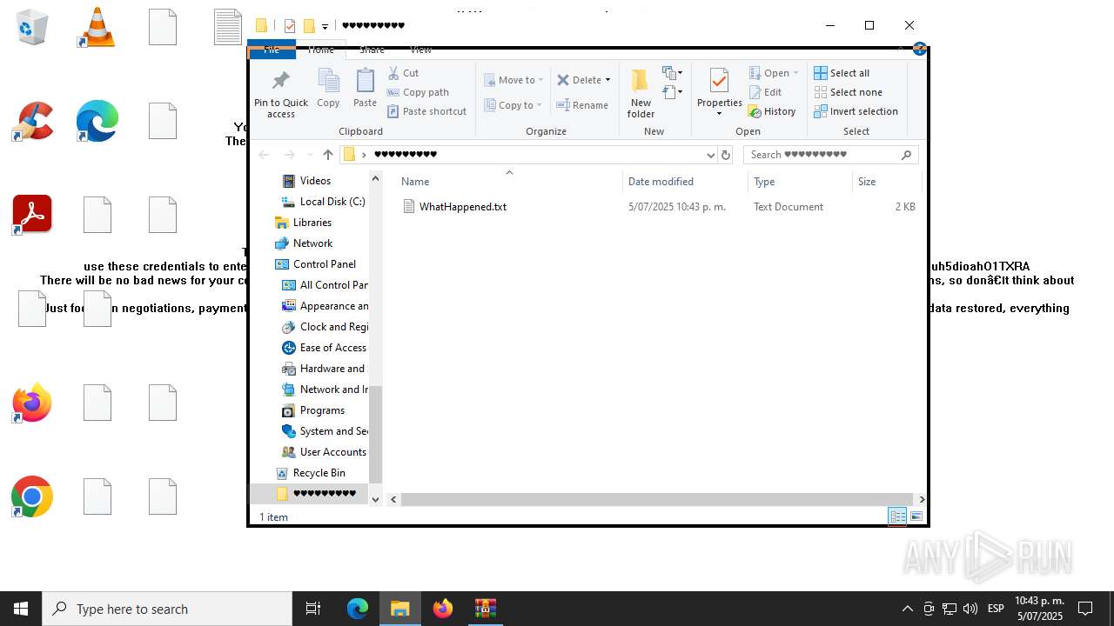Click Select all
The width and height of the screenshot is (1114, 626).
pos(842,73)
